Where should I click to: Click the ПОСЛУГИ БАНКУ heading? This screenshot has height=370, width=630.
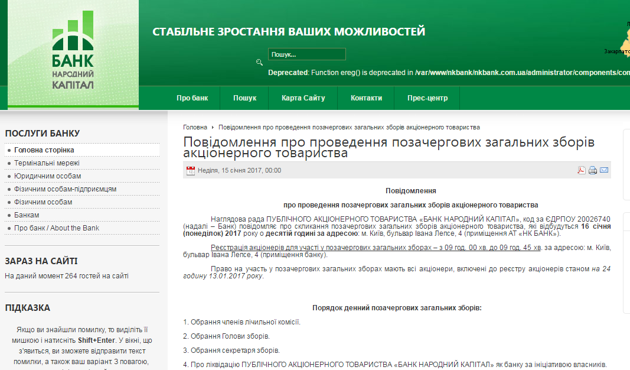pos(42,133)
